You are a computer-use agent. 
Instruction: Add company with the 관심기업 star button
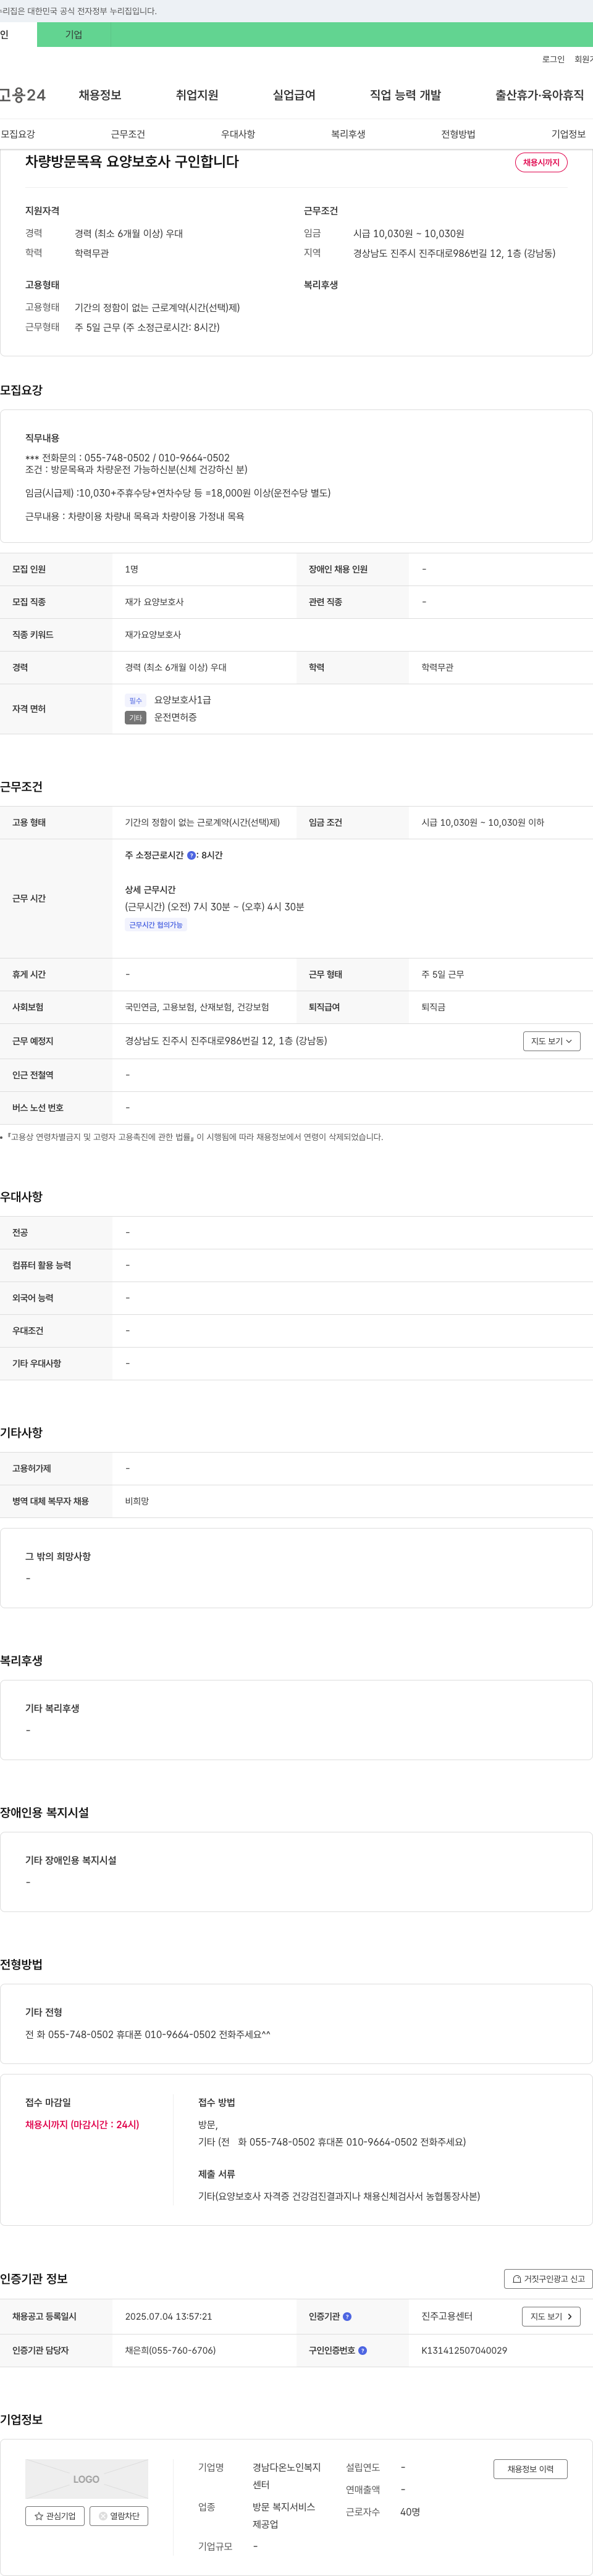[x=54, y=2515]
